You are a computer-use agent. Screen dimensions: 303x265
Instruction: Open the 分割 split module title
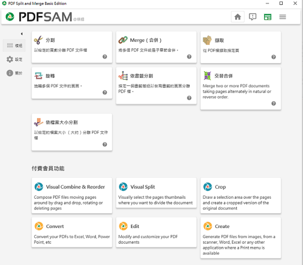point(50,40)
